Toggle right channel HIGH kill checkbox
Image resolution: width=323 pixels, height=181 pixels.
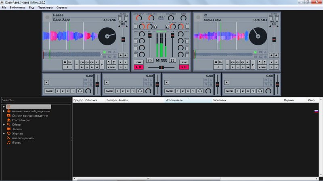coord(187,42)
